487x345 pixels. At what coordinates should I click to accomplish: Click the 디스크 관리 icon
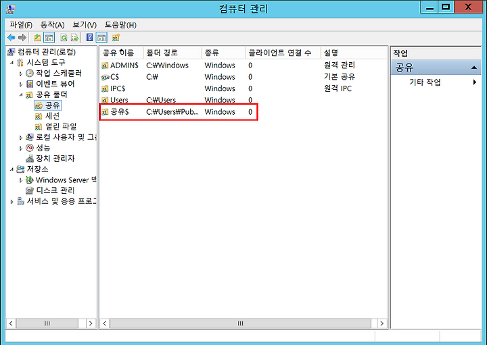[x=30, y=190]
